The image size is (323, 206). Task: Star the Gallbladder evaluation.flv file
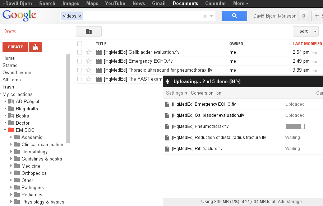(x=89, y=52)
